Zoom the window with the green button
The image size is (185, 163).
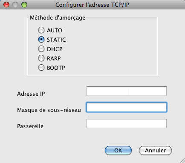tap(24, 5)
